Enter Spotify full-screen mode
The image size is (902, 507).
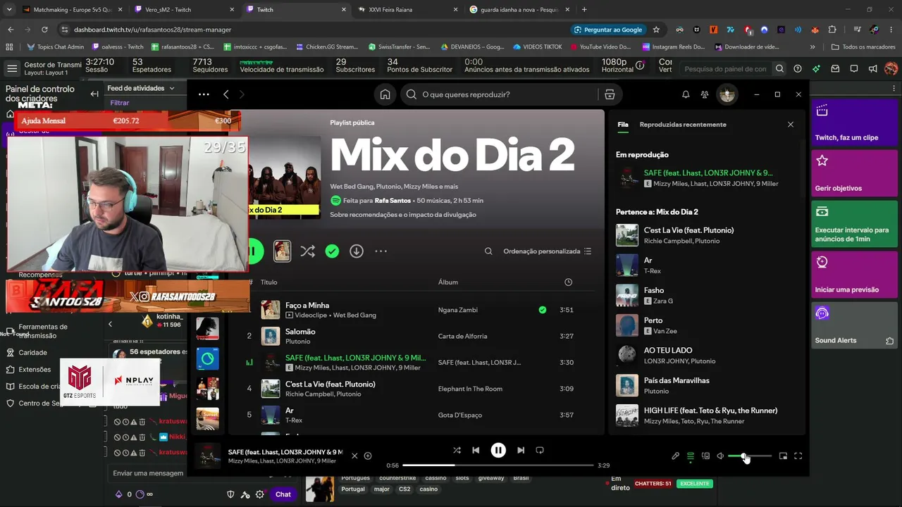(x=798, y=456)
